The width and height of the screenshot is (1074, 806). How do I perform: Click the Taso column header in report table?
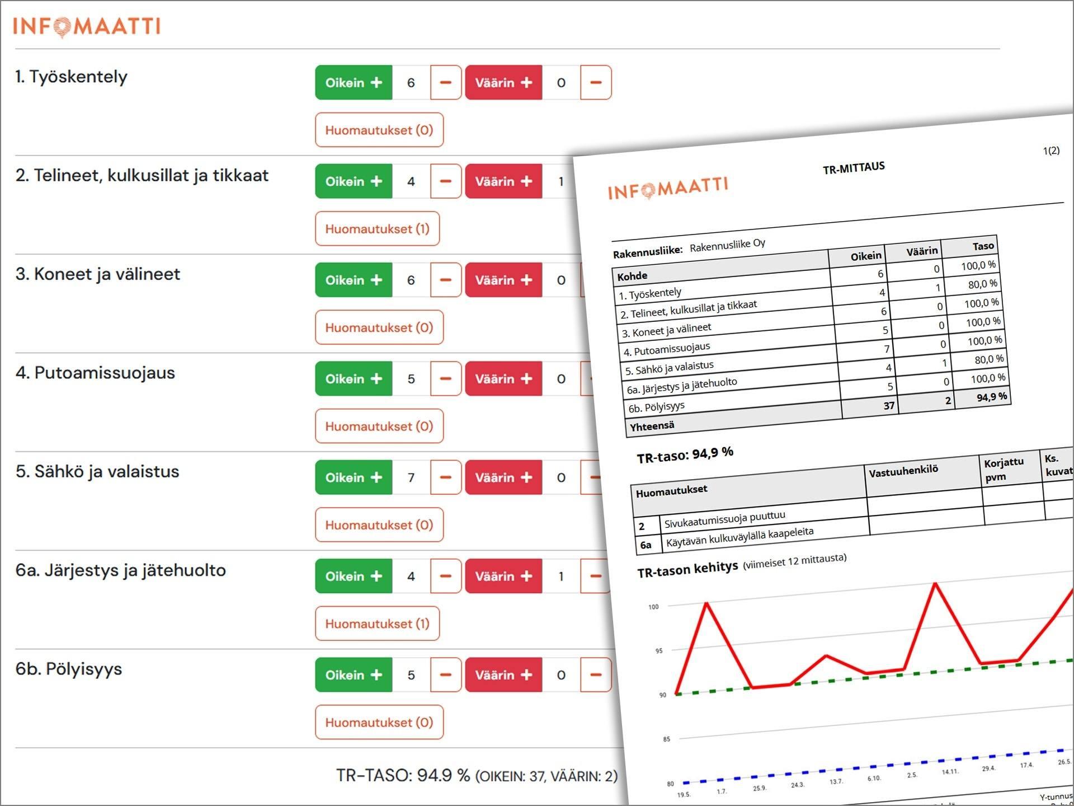click(983, 246)
